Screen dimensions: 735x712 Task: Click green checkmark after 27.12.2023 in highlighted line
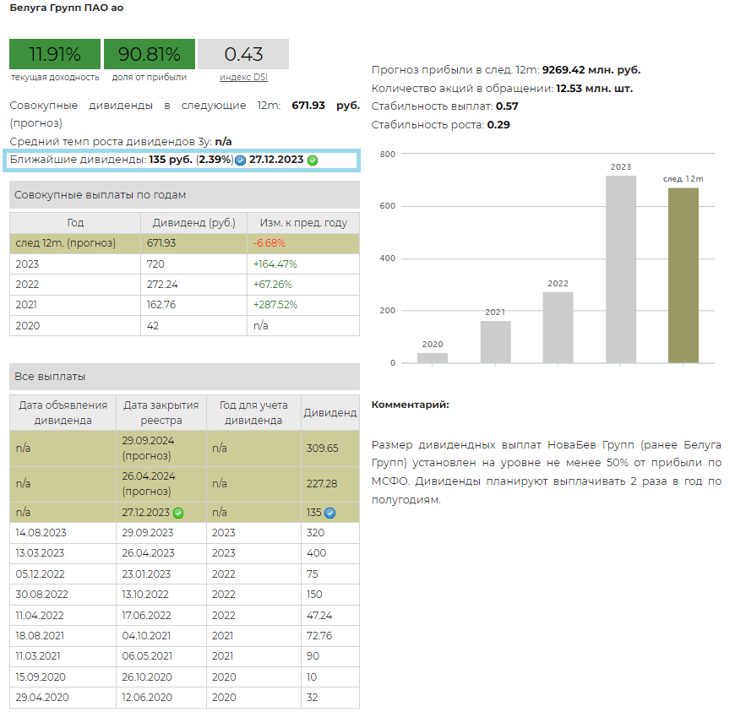[313, 160]
